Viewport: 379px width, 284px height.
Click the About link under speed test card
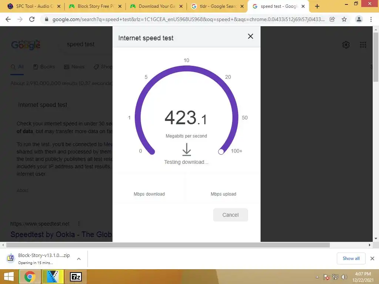tap(23, 190)
